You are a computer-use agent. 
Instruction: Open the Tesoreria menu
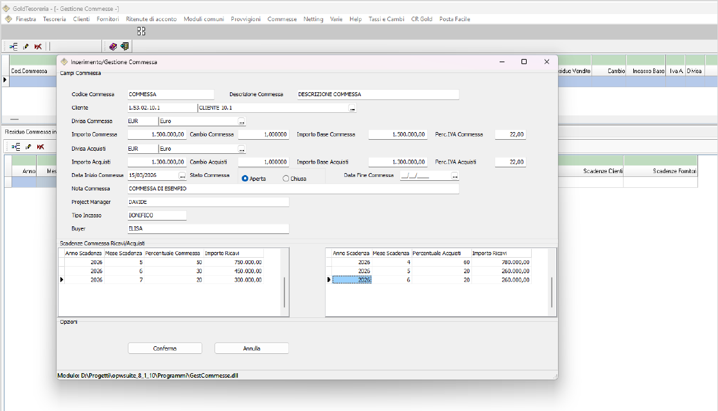(x=55, y=19)
